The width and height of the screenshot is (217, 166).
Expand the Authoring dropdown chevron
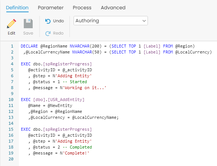pos(144,21)
